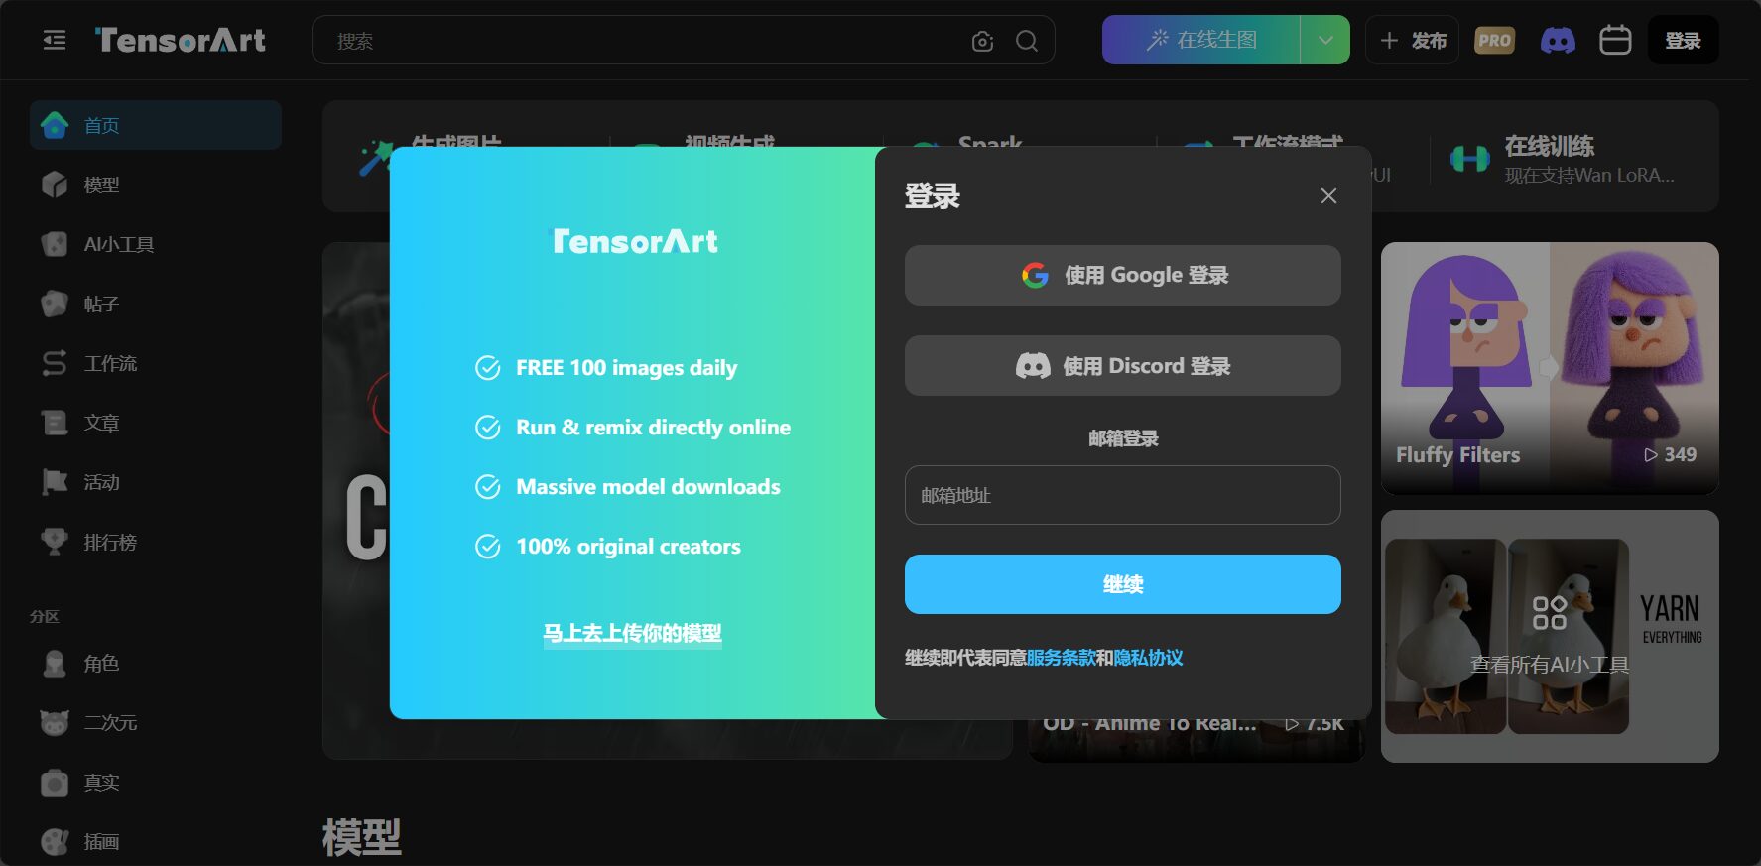Image resolution: width=1761 pixels, height=866 pixels.
Task: Open 工作流 in the sidebar
Action: point(156,363)
